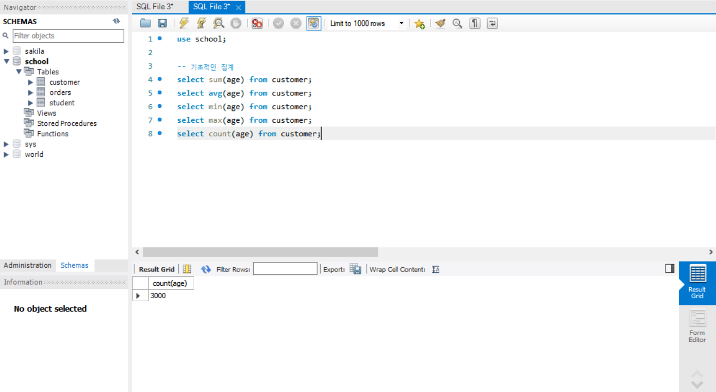Click the line "use school;"
Screen dimensions: 716x392
click(x=202, y=39)
